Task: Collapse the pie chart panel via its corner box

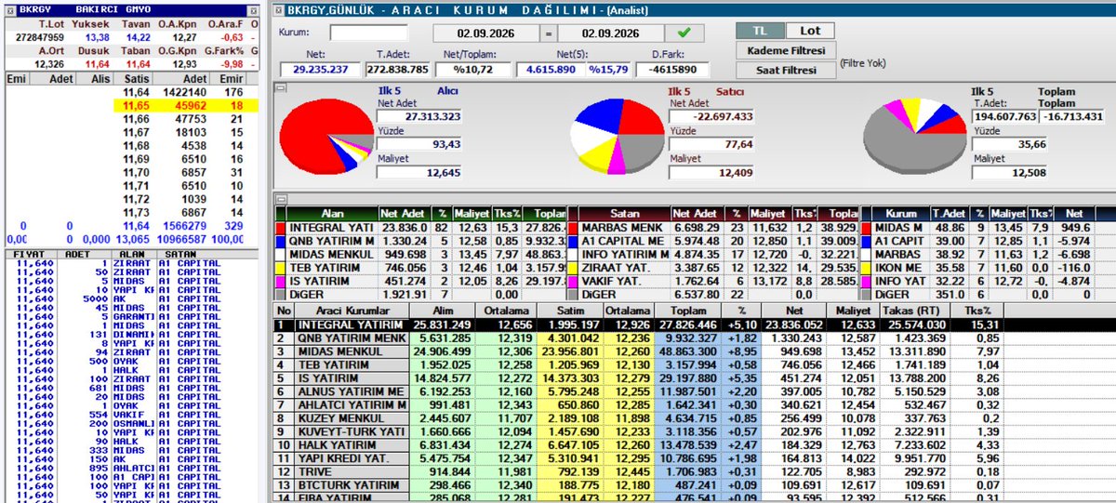Action: pos(279,86)
